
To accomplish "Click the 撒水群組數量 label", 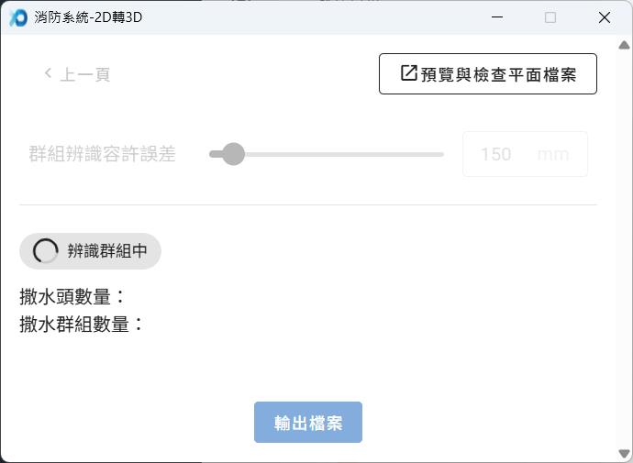I will [x=82, y=324].
